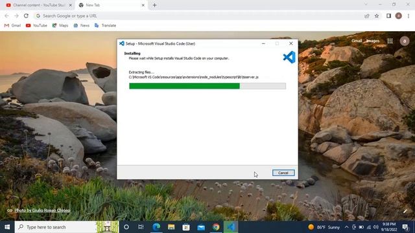Reload the current page
The image size is (415, 233).
pos(26,16)
